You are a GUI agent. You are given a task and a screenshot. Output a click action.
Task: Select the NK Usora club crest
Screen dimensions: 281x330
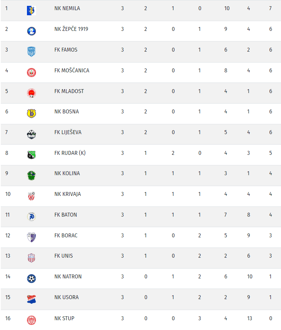pyautogui.click(x=31, y=299)
